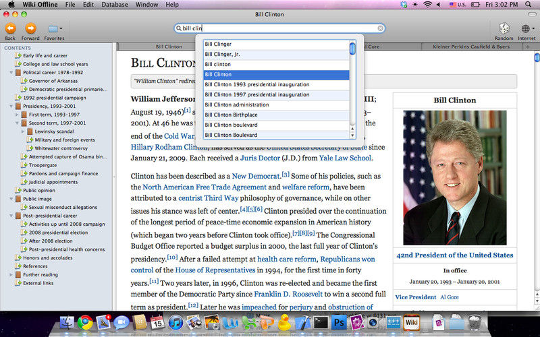Screen dimensions: 540x337
Task: Open the Trash in the Dock
Action: 475,323
